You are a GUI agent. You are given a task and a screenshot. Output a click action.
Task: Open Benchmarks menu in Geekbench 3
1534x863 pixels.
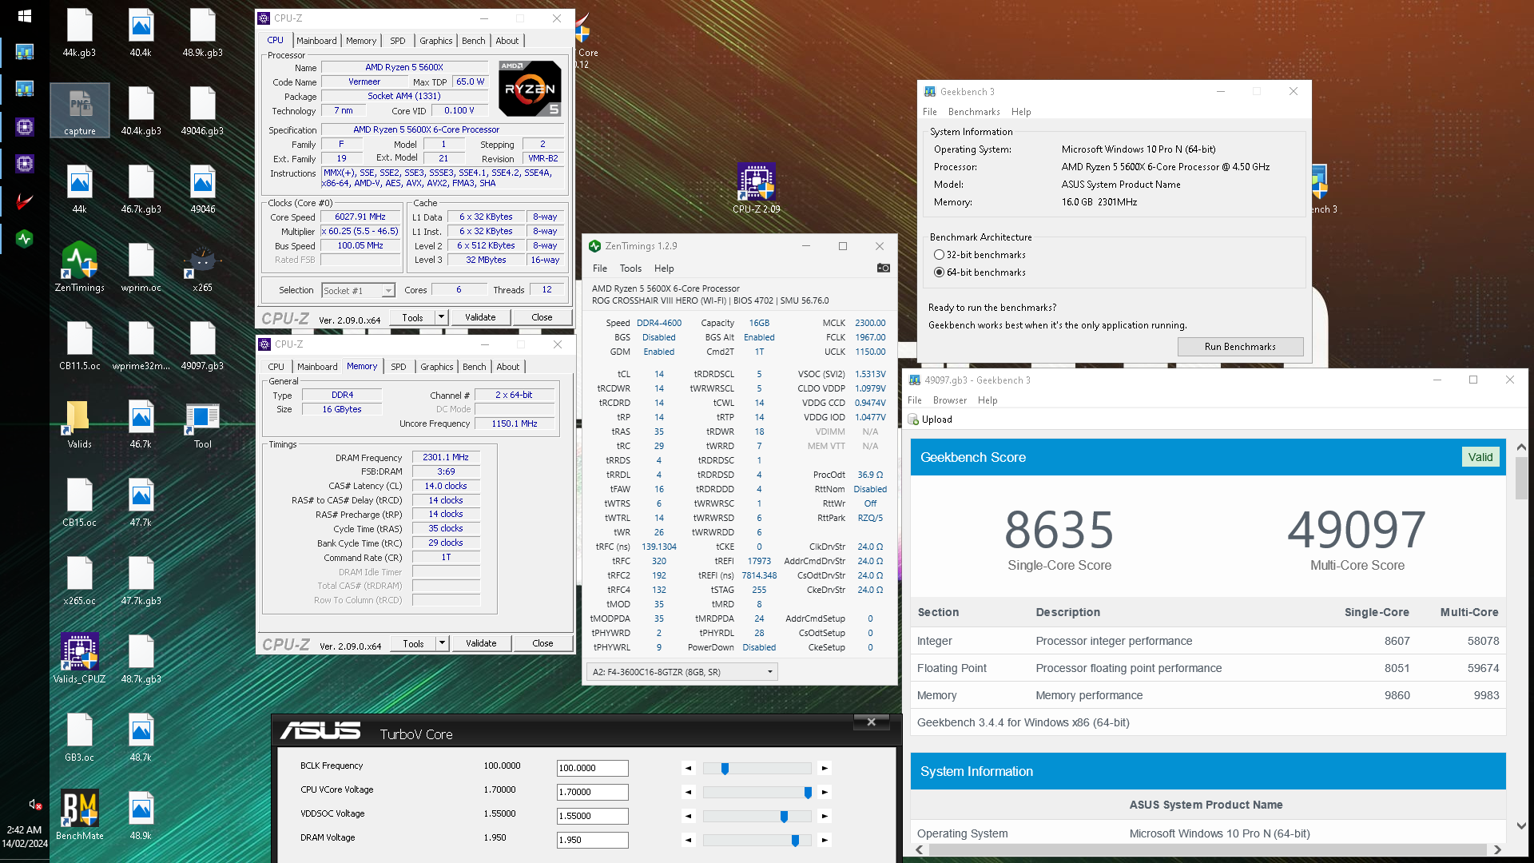click(974, 112)
